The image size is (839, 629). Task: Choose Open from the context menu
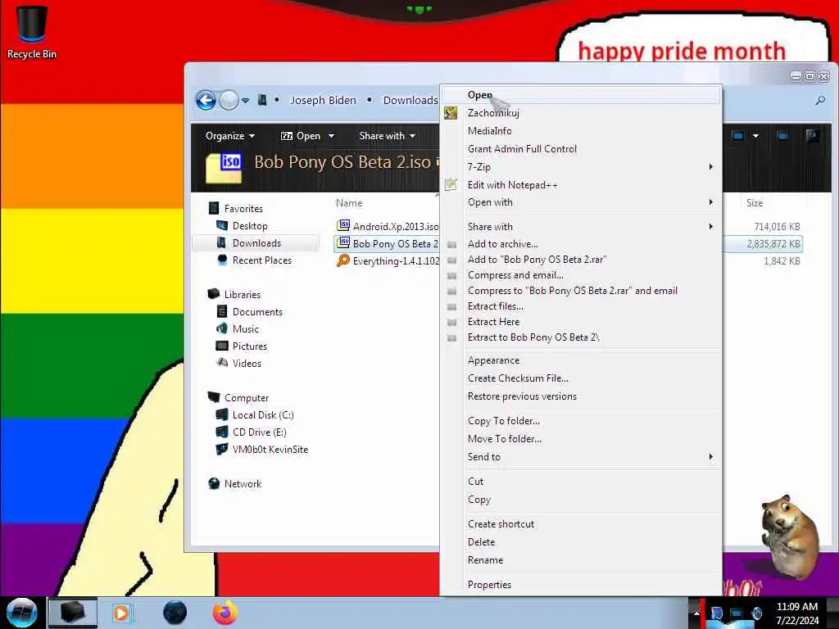(581, 95)
